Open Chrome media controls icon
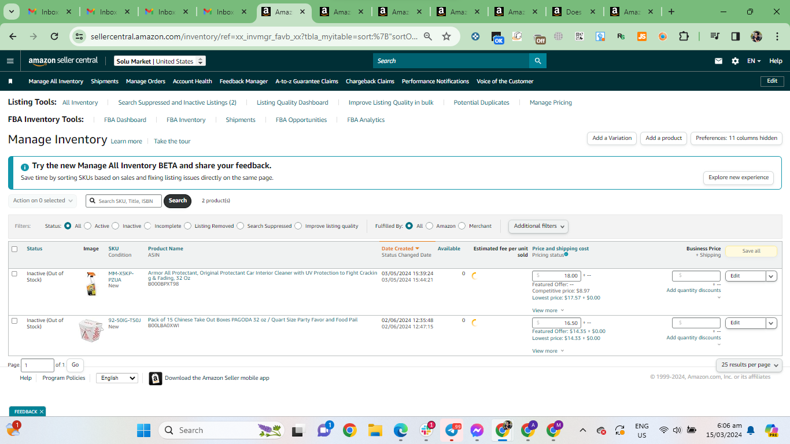This screenshot has height=444, width=790. (x=715, y=36)
